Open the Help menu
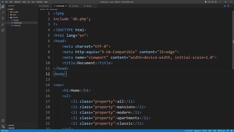This screenshot has width=234, height=132. coord(46,2)
